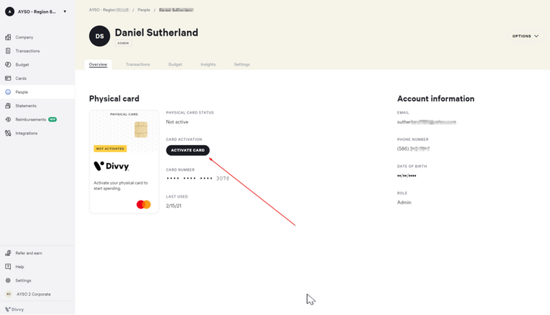Viewport: 550px width, 315px height.
Task: Select the profile Budget tab
Action: (x=175, y=65)
